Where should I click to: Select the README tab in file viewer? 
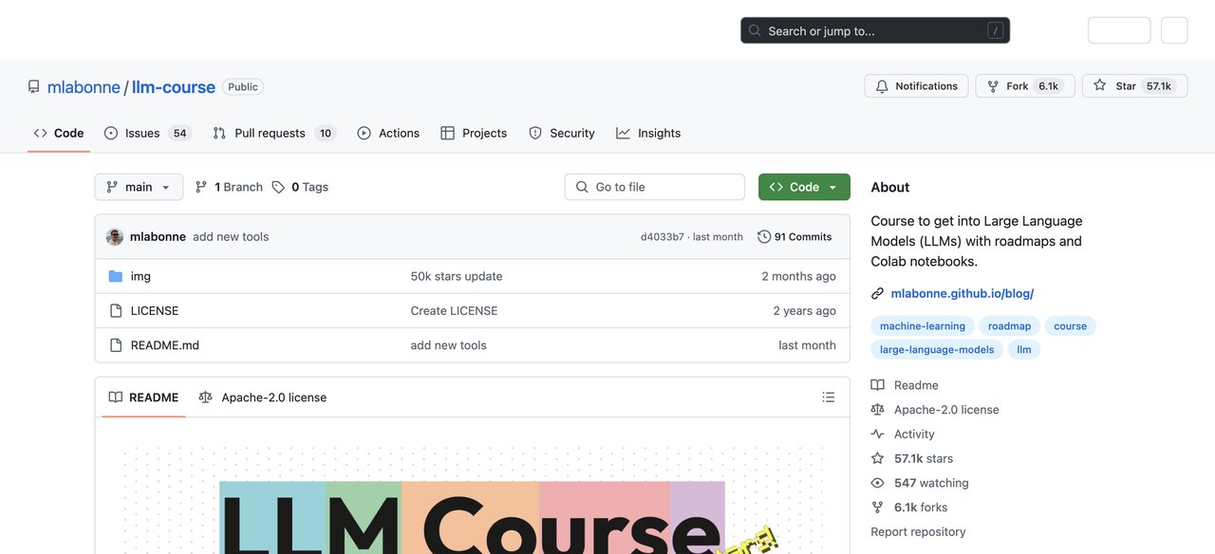pos(143,397)
